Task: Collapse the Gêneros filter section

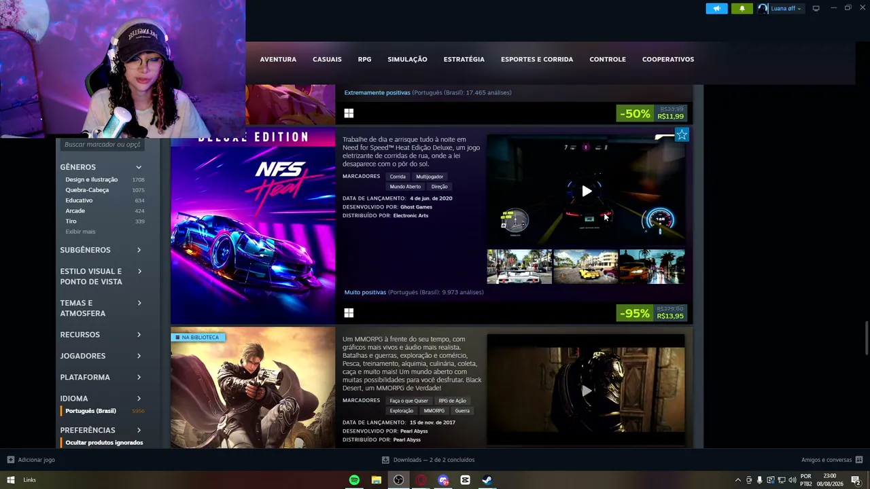Action: point(101,167)
